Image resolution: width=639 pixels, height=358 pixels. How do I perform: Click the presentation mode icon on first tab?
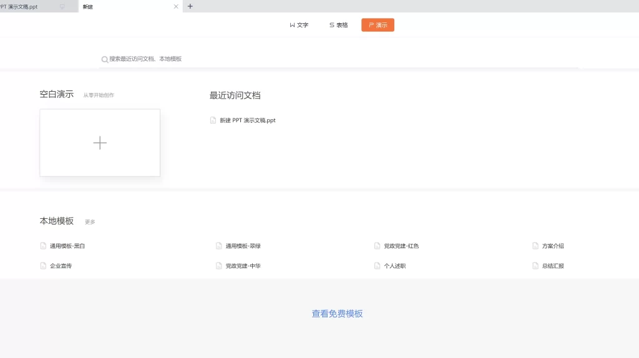tap(62, 6)
